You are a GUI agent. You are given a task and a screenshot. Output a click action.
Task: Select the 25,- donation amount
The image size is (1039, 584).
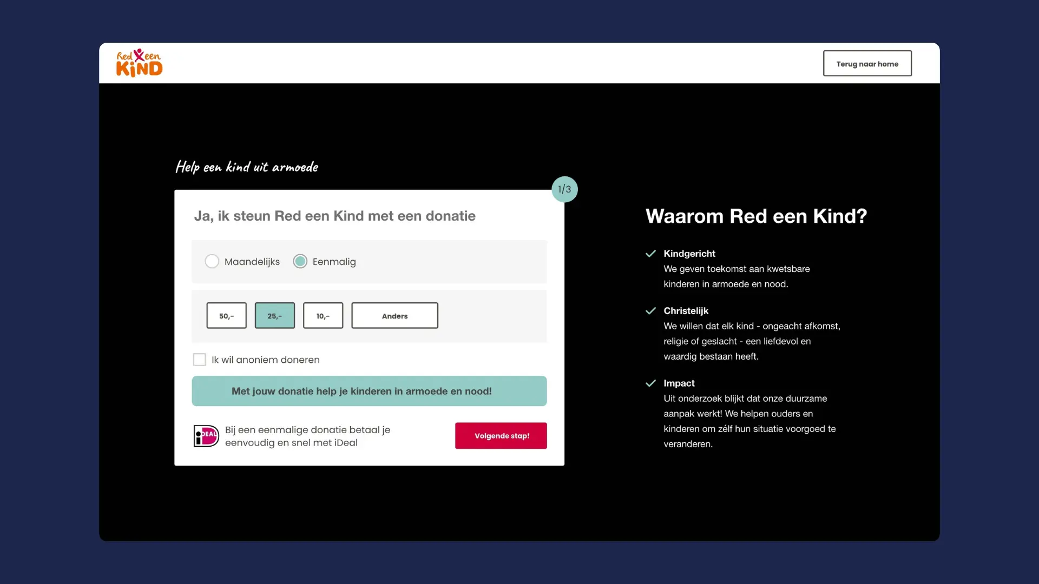pos(274,315)
